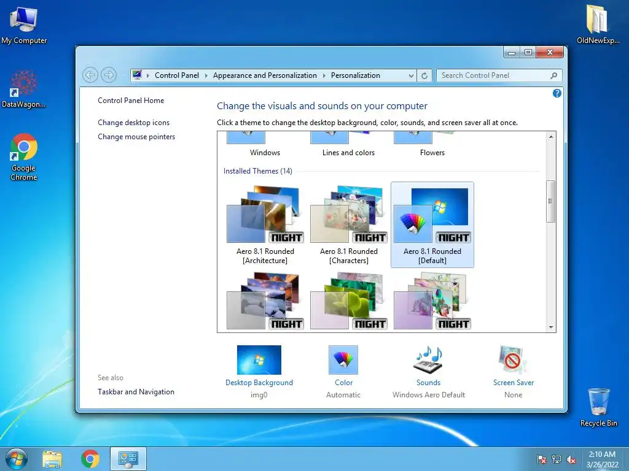Select the Windows theme
The height and width of the screenshot is (471, 629).
[265, 145]
